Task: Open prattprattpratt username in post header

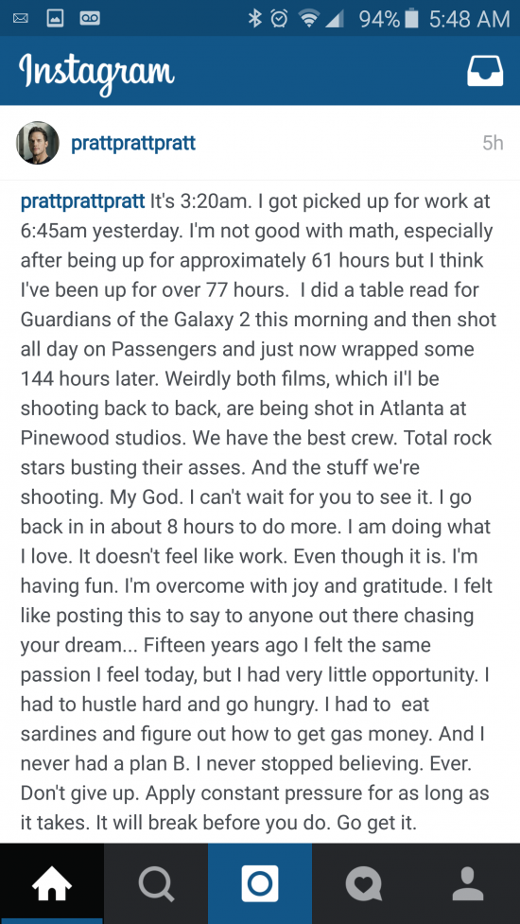Action: (x=133, y=143)
